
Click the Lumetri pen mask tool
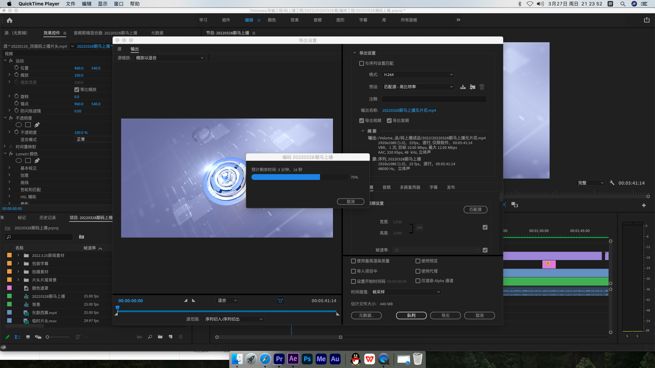click(37, 160)
